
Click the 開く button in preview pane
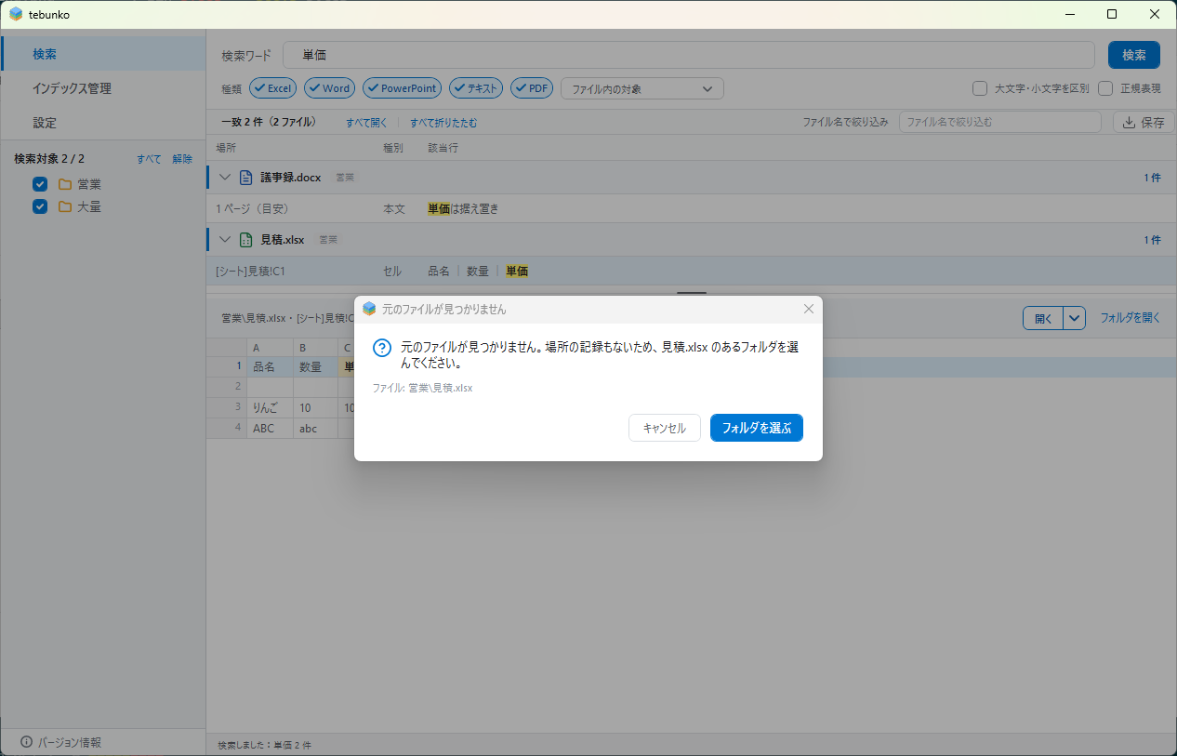click(1043, 318)
